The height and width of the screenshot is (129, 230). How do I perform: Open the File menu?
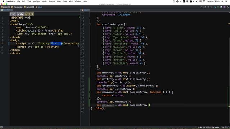[x=19, y=1]
